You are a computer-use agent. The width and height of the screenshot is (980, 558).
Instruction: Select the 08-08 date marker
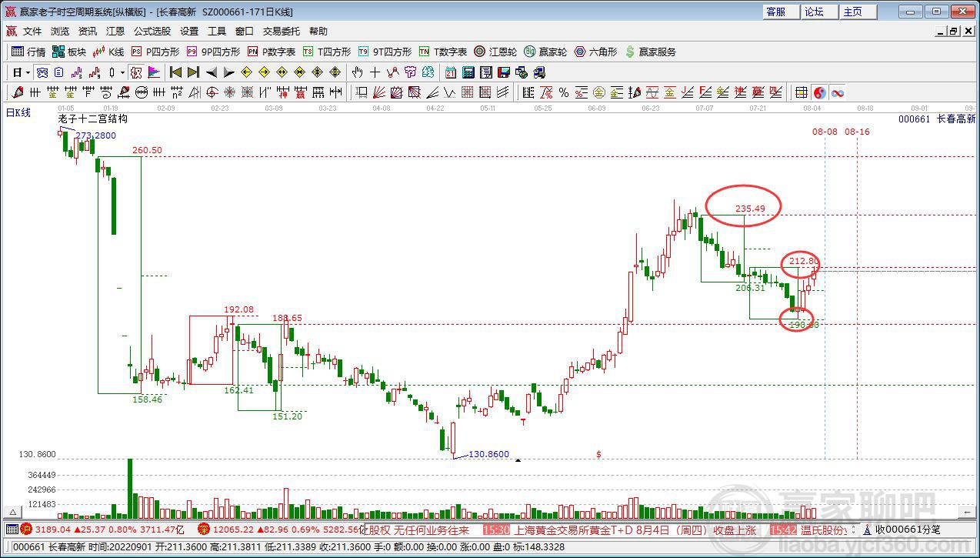(825, 132)
